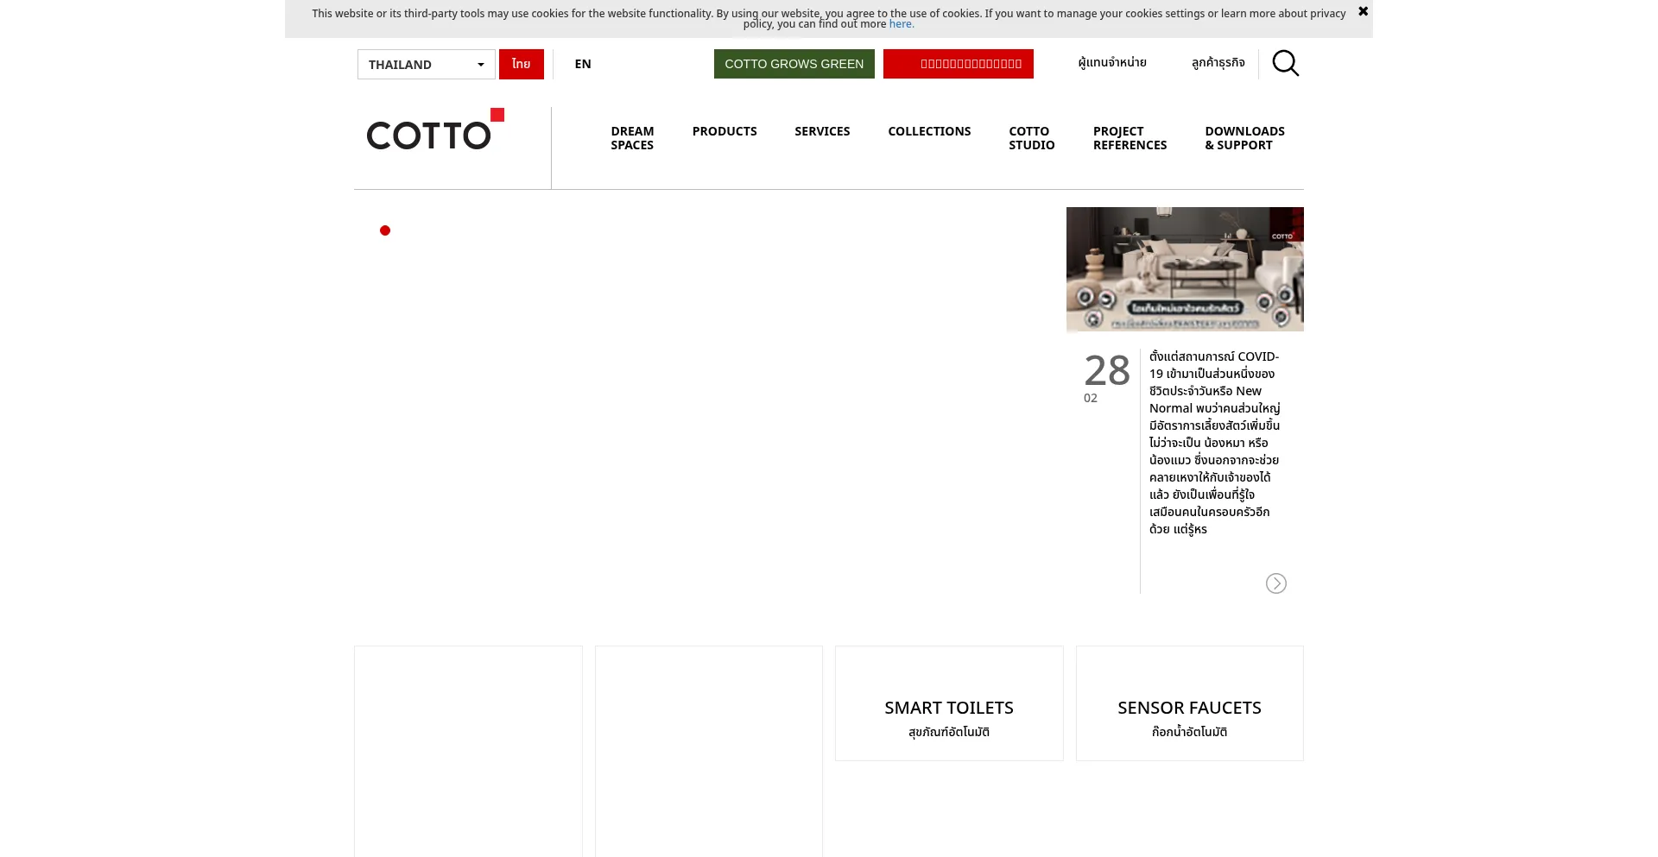1658x857 pixels.
Task: Click the circled arrow under the news text
Action: click(x=1275, y=583)
